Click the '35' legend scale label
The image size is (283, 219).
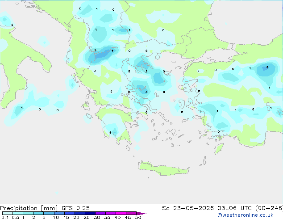click(107, 217)
